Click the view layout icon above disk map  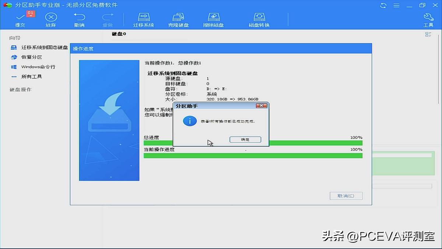[x=428, y=34]
